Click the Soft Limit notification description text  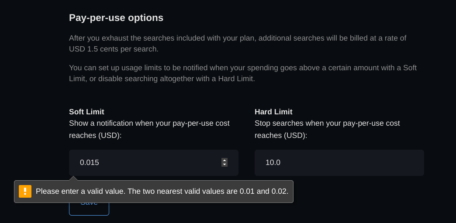[x=149, y=124]
